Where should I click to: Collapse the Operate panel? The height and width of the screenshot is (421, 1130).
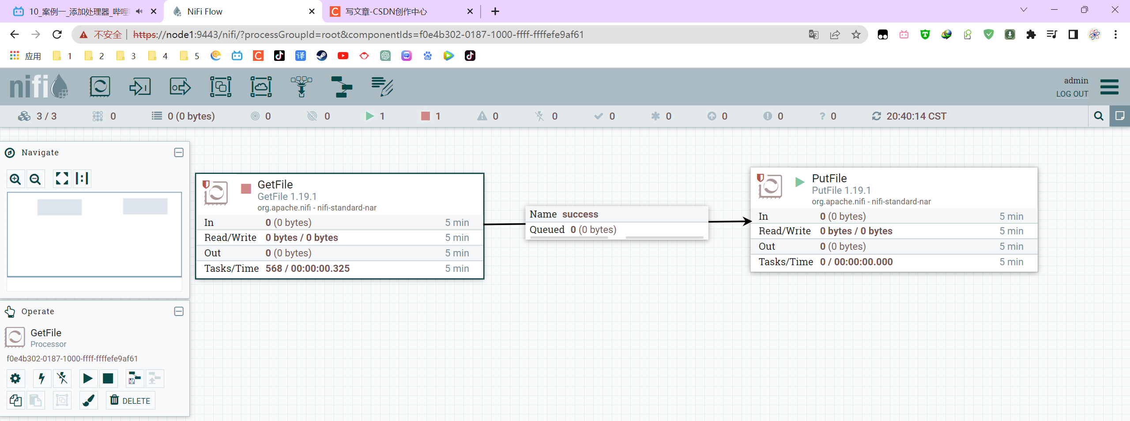pyautogui.click(x=179, y=312)
